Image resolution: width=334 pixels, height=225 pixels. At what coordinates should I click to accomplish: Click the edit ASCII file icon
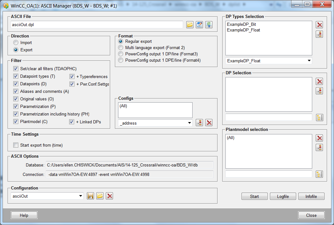click(199, 25)
